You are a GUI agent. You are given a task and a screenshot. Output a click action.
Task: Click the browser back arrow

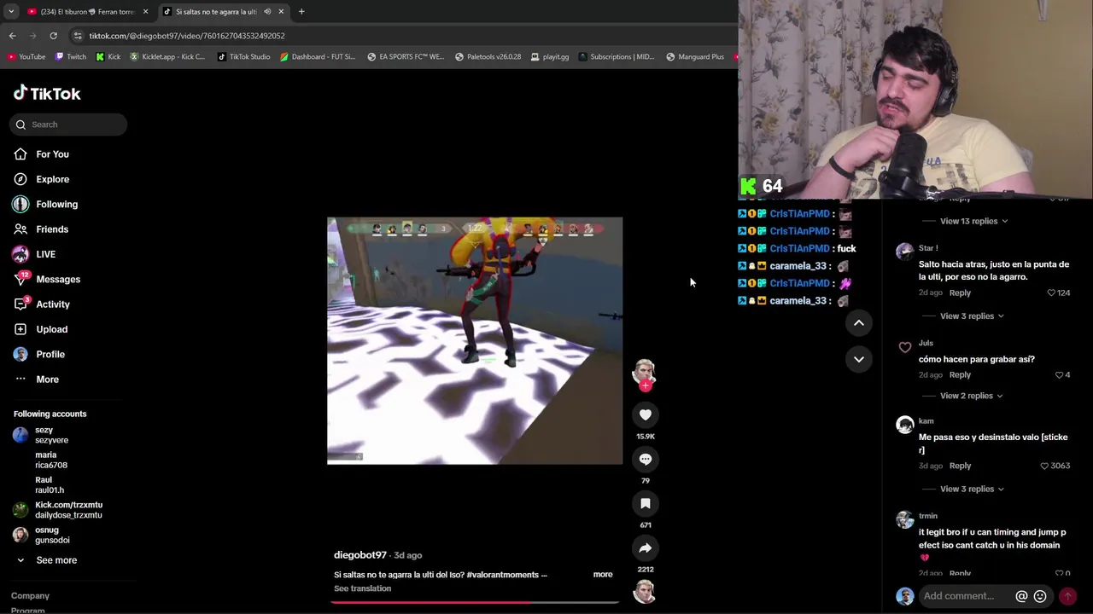pyautogui.click(x=12, y=36)
